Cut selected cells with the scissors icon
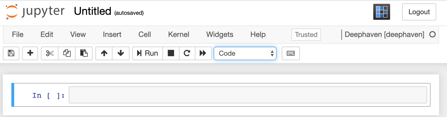The height and width of the screenshot is (117, 447). (x=50, y=53)
